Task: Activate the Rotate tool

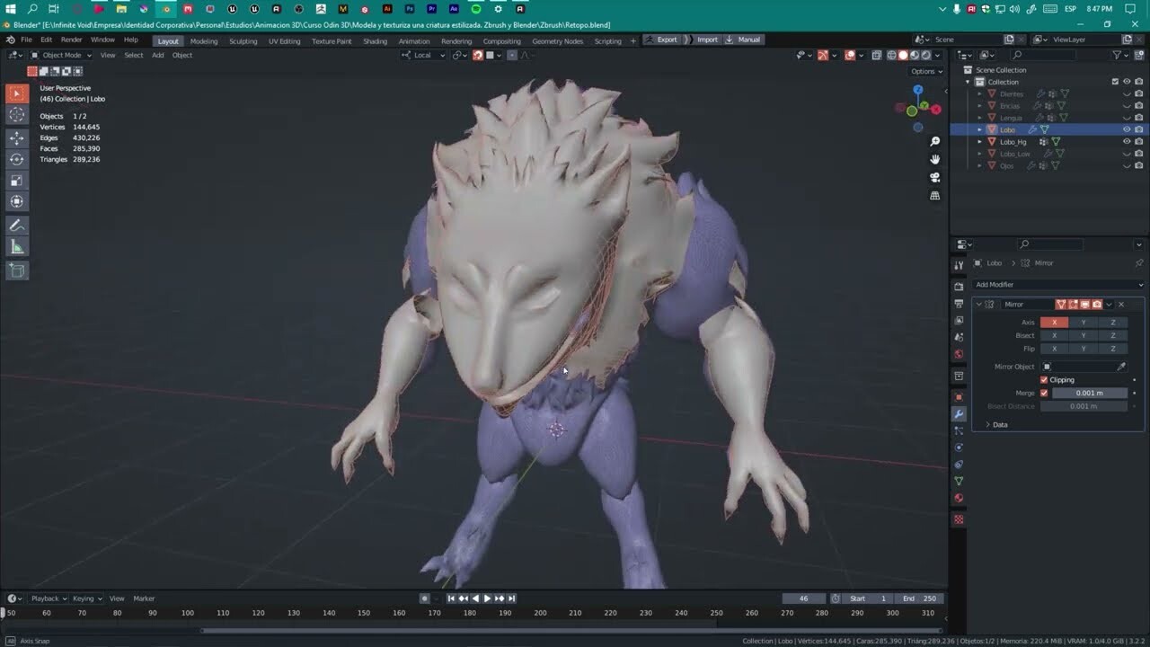Action: point(16,158)
